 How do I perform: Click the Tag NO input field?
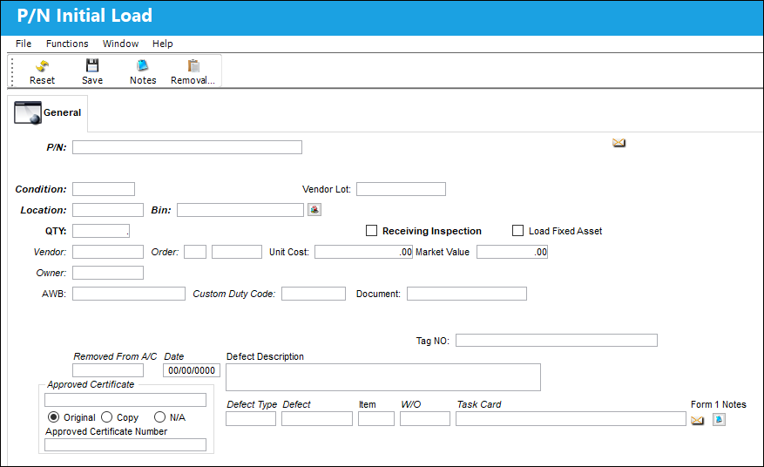(x=557, y=341)
